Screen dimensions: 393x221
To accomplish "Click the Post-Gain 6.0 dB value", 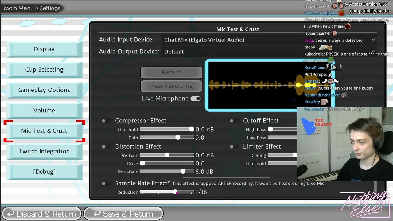I will [204, 172].
